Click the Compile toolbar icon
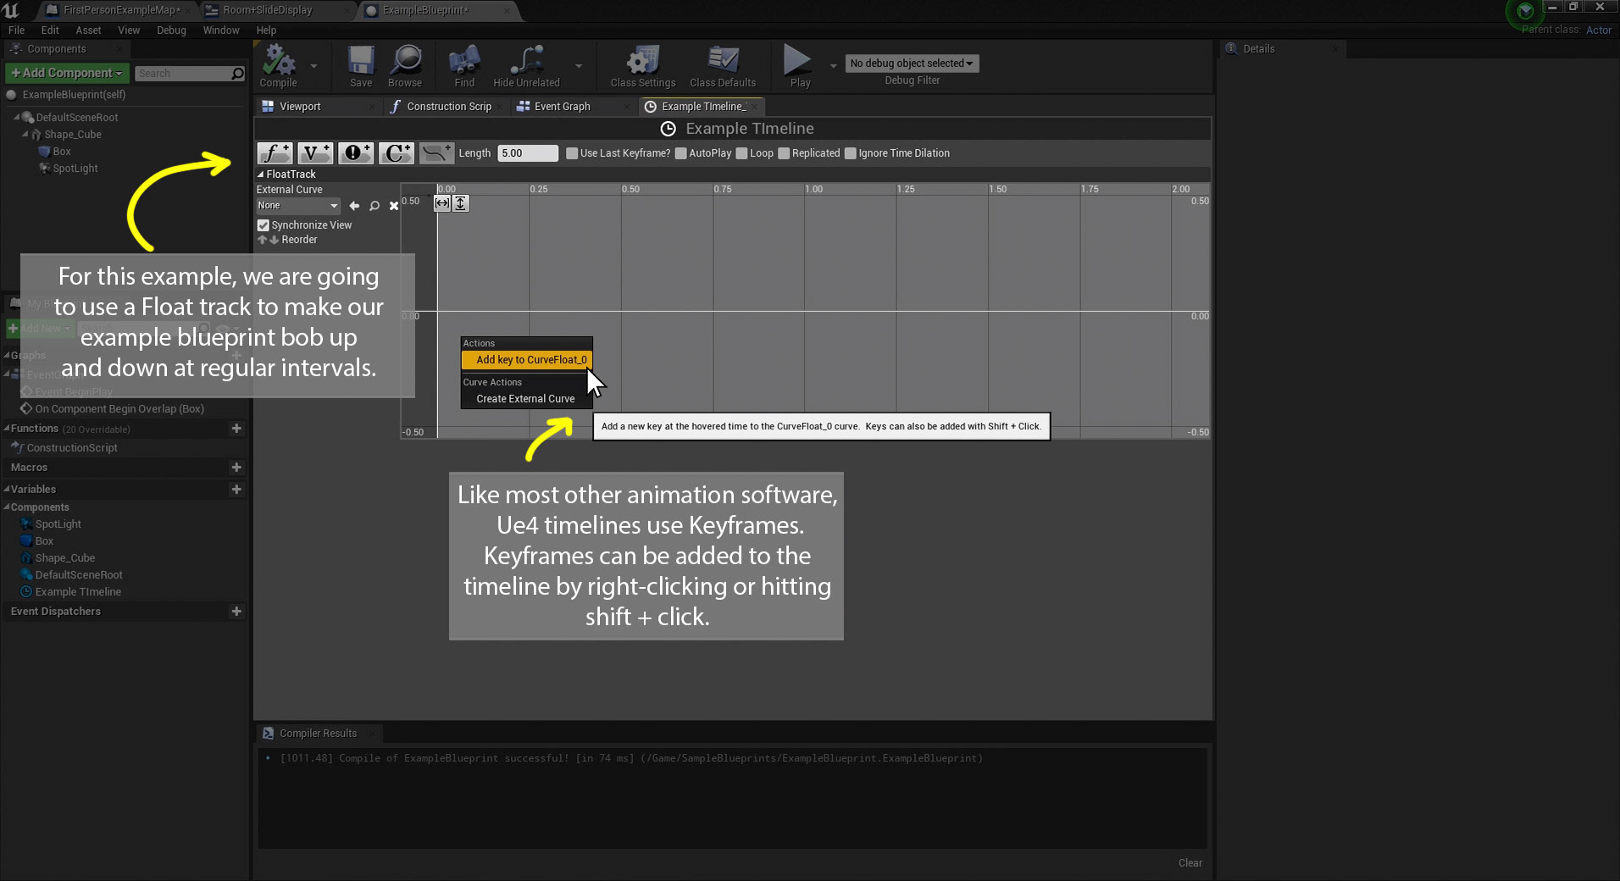The height and width of the screenshot is (881, 1620). coord(278,66)
